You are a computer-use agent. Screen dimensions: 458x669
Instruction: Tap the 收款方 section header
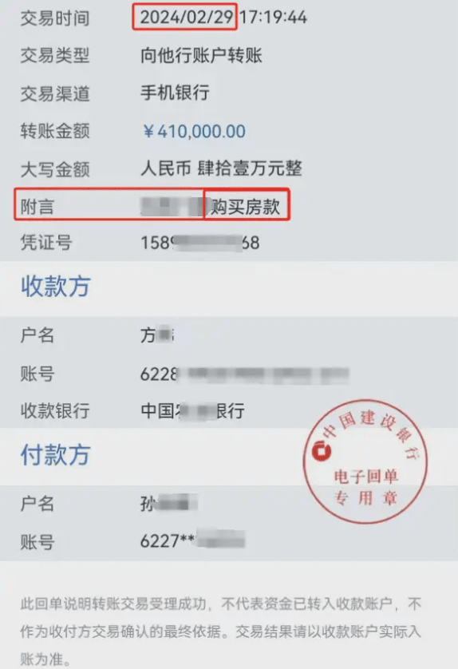tap(55, 286)
